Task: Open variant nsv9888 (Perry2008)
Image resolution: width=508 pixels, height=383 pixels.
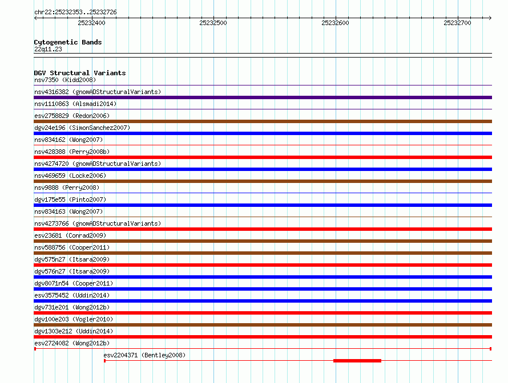Action: [x=67, y=188]
